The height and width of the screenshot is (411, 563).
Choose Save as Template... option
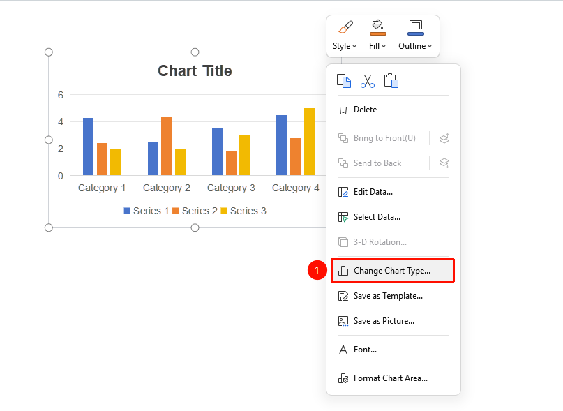click(x=393, y=296)
